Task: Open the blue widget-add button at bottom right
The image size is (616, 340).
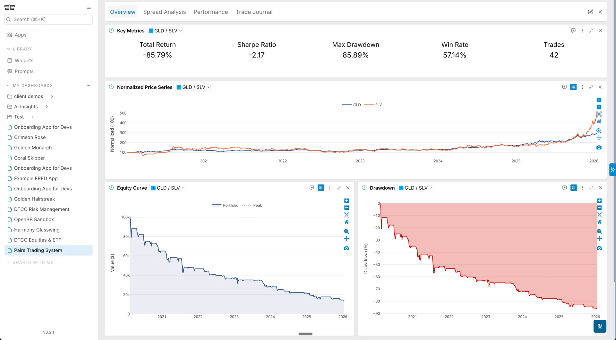Action: 600,327
